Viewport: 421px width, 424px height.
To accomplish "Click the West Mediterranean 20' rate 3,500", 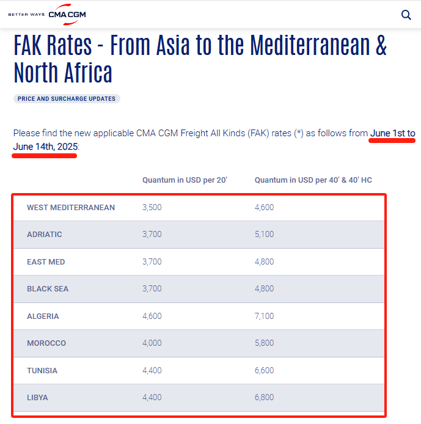I will pyautogui.click(x=152, y=207).
